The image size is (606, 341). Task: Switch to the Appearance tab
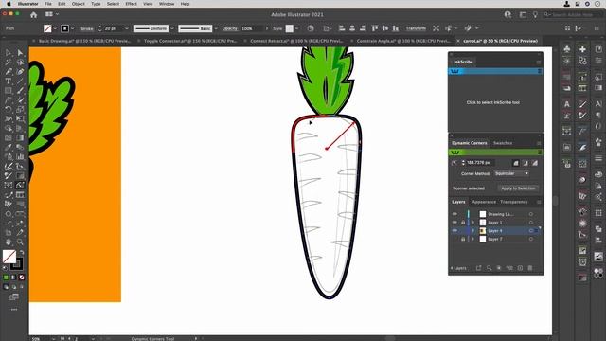(x=484, y=202)
